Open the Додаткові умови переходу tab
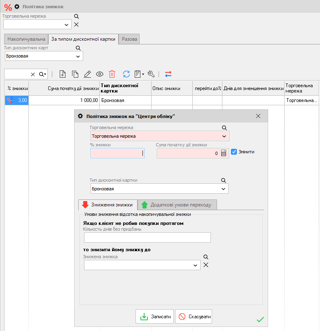The image size is (320, 331). point(177,205)
